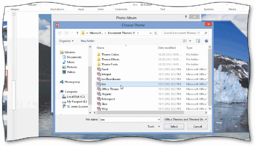Select Pictures in navigation pane
Image resolution: width=255 pixels, height=146 pixels.
(72, 67)
